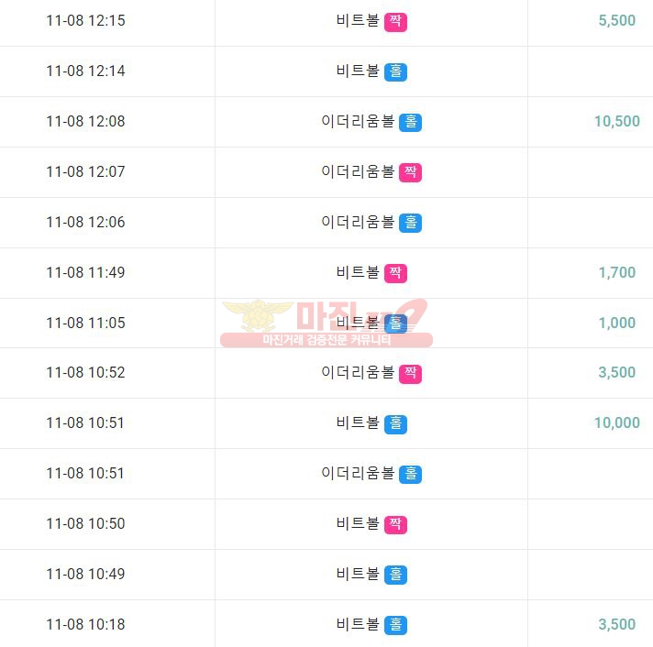Screen dimensions: 653x647
Task: Click the 1,000 amount at 11:05
Action: [x=616, y=323]
